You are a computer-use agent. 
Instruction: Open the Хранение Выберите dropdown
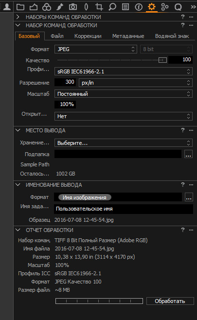(123, 143)
